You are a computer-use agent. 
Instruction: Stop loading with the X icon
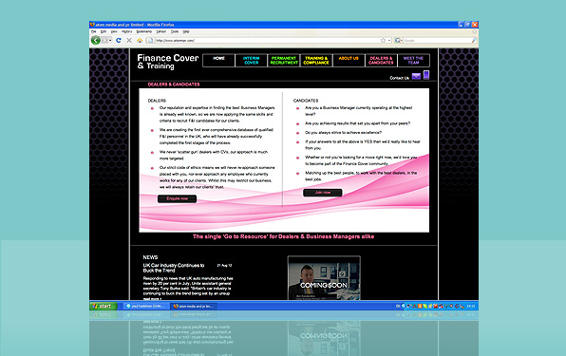point(129,41)
